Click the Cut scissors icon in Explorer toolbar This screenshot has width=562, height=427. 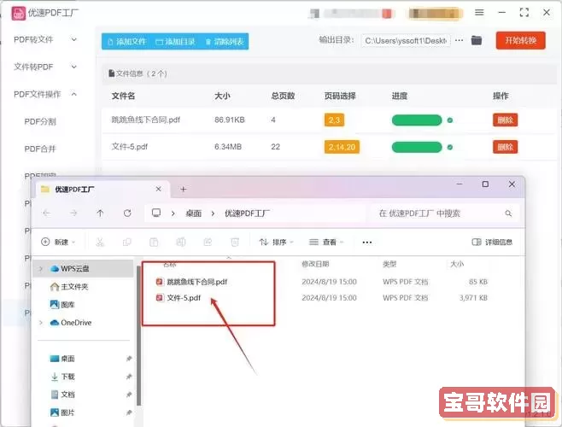tap(100, 243)
